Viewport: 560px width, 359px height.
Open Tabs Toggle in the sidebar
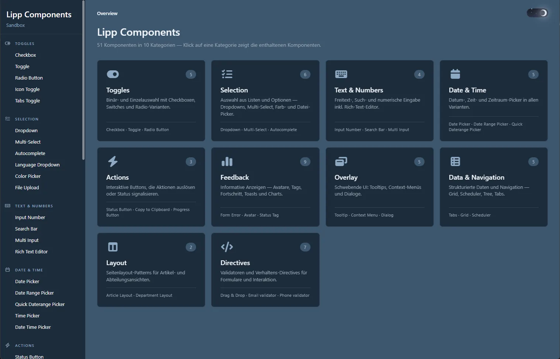27,101
